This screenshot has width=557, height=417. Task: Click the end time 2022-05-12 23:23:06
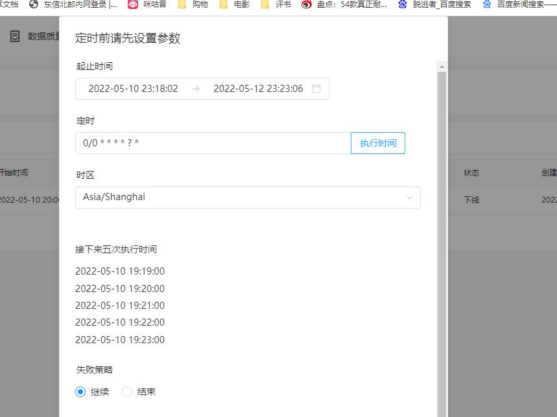click(258, 89)
